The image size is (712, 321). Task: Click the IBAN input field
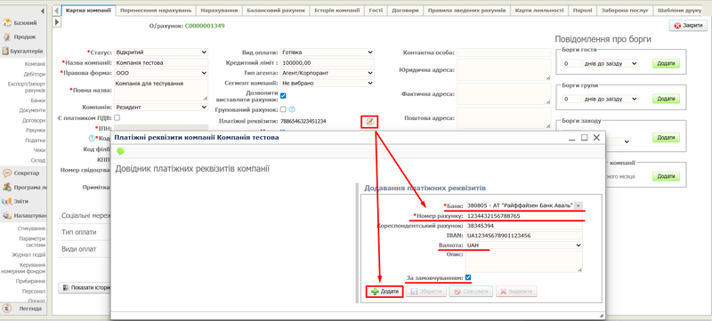(523, 236)
